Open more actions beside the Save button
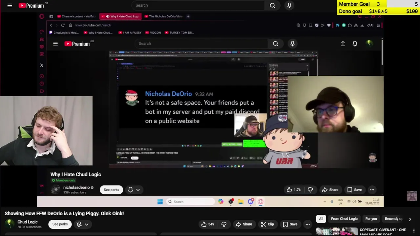This screenshot has height=236, width=420. pyautogui.click(x=307, y=224)
